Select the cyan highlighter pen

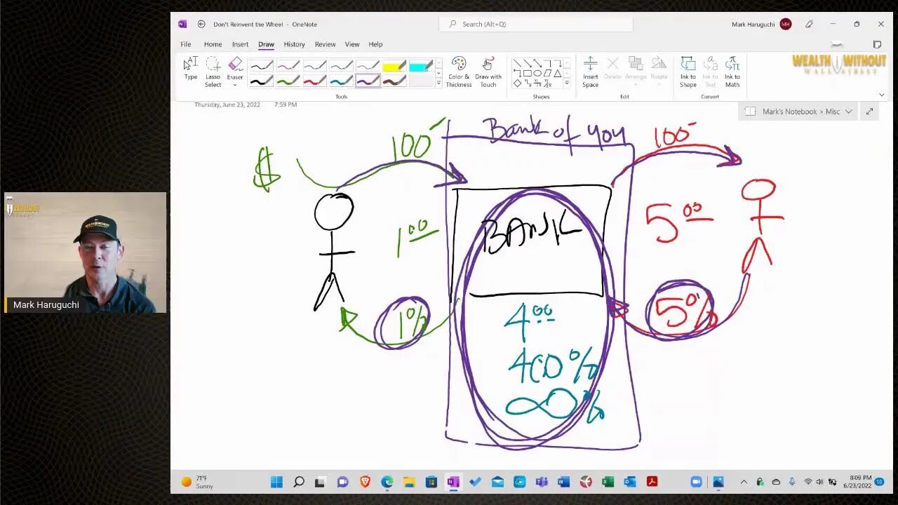pyautogui.click(x=420, y=67)
